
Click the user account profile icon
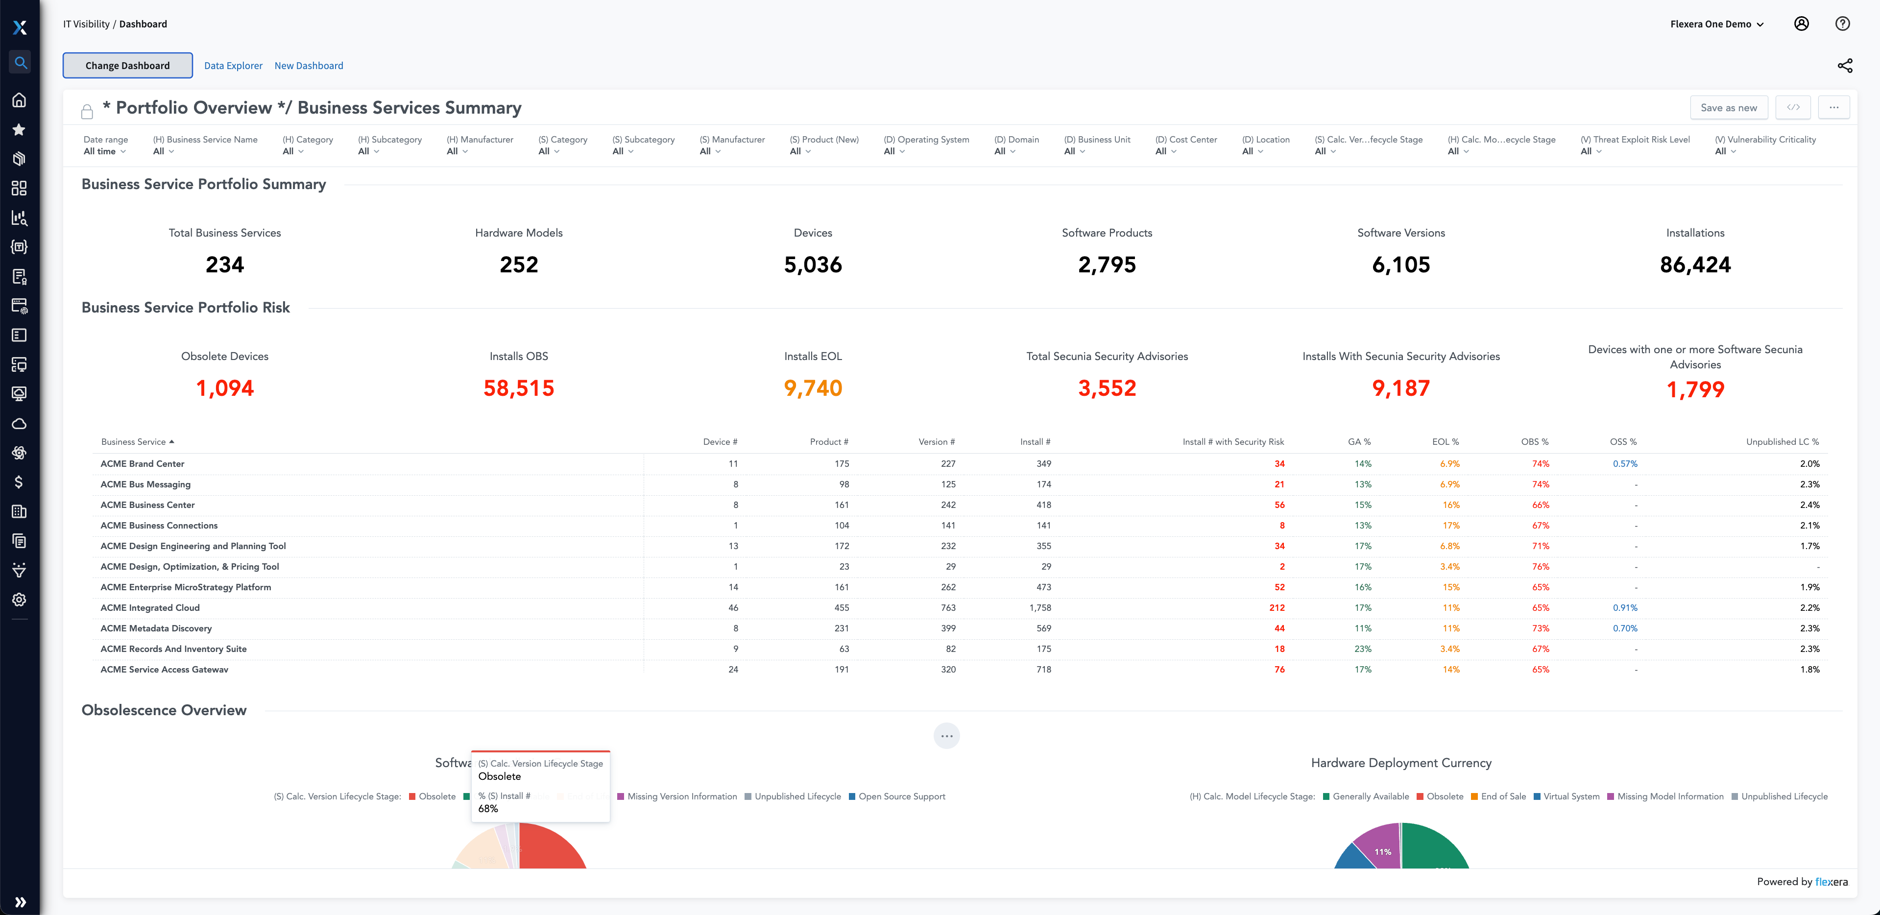coord(1801,24)
